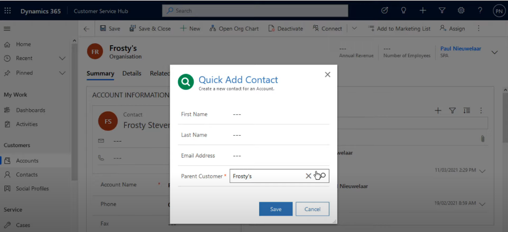Expand the Pinned section chevron
Viewport: 508px width, 232px height.
pos(62,73)
